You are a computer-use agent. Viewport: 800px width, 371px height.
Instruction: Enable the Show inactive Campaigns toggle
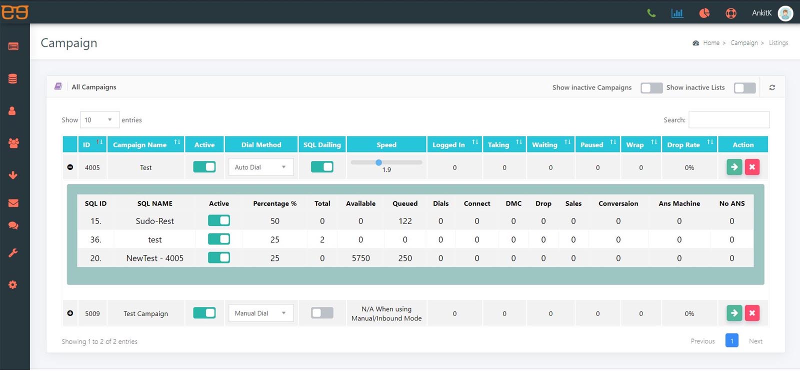click(x=651, y=88)
